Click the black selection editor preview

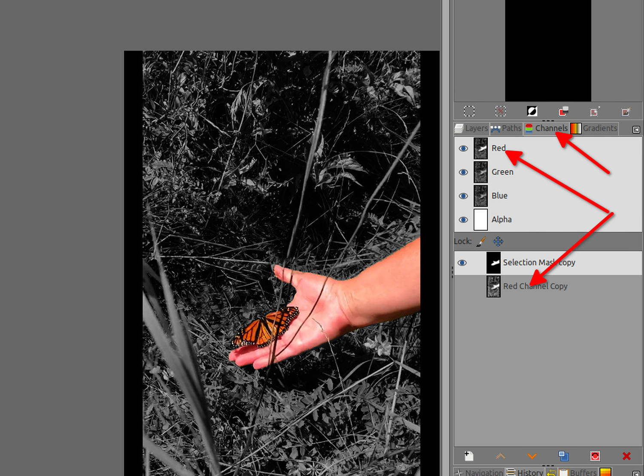[x=548, y=51]
